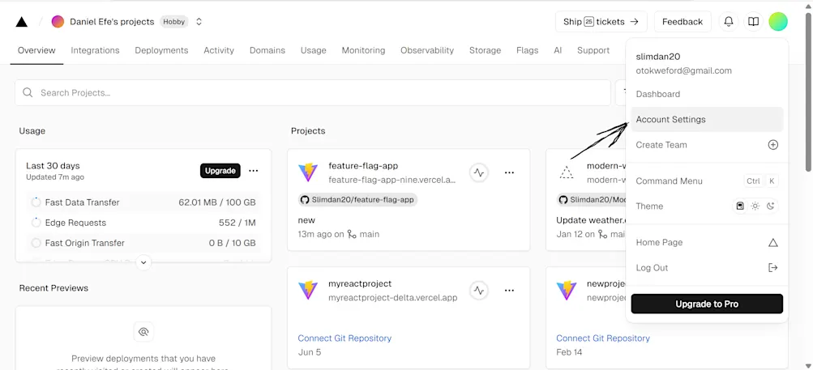The image size is (813, 370).
Task: Open the Flags tab
Action: tap(528, 50)
